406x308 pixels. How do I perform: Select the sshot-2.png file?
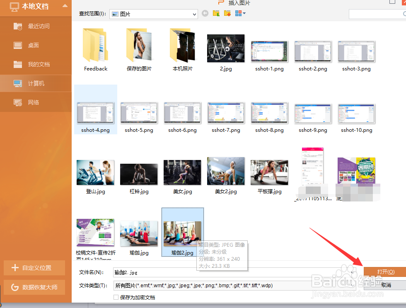point(313,56)
